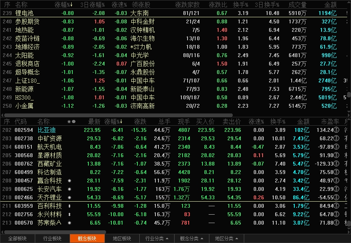Click the star marker icon beside 苏常柴A
The width and height of the screenshot is (351, 243).
(x=69, y=223)
